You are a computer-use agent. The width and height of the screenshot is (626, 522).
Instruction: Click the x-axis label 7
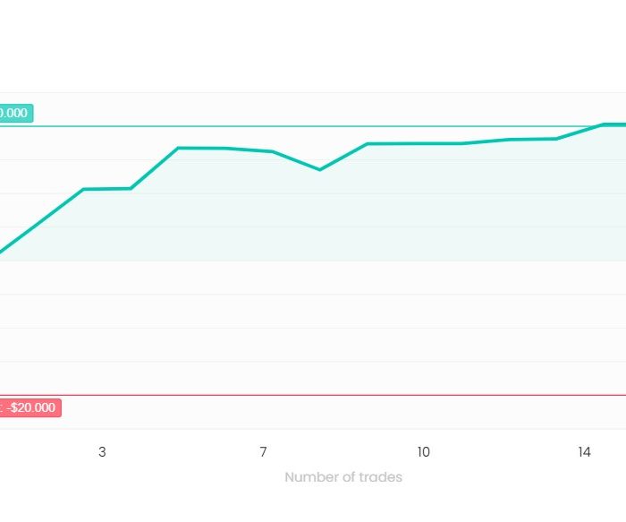263,452
